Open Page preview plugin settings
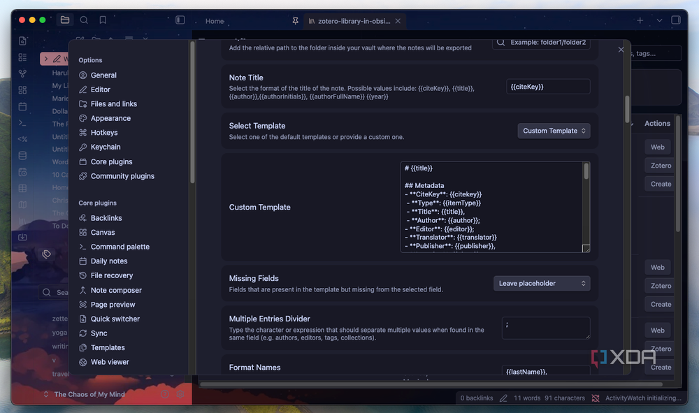Viewport: 699px width, 413px height. [x=113, y=305]
